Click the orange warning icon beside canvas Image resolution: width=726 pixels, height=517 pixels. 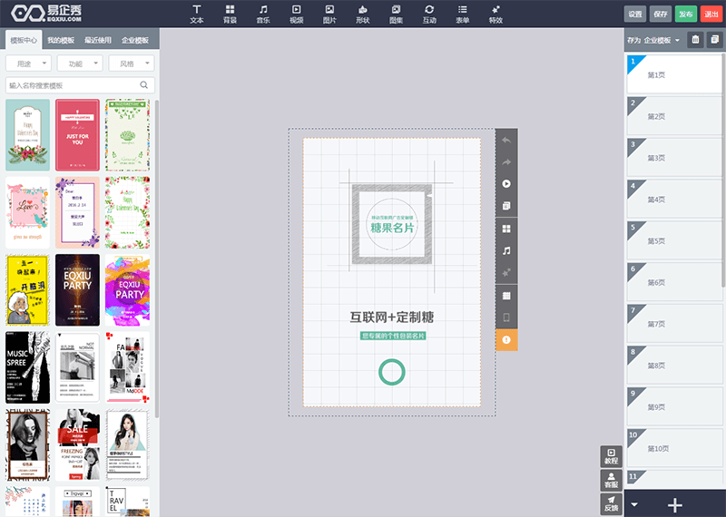click(x=506, y=340)
